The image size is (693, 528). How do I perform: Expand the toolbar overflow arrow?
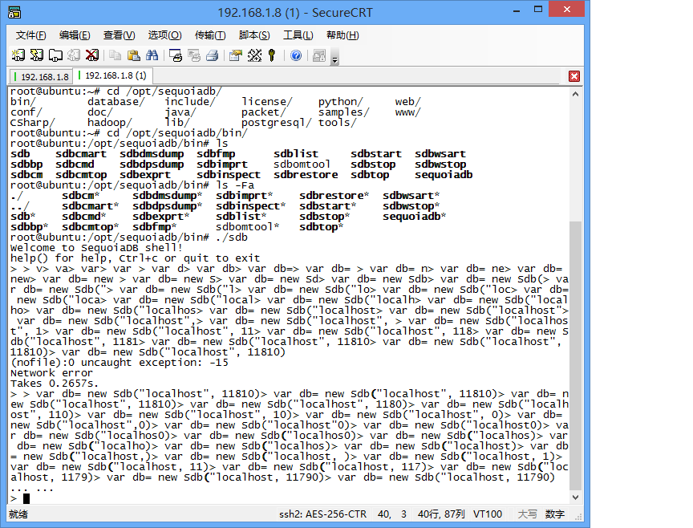(334, 59)
